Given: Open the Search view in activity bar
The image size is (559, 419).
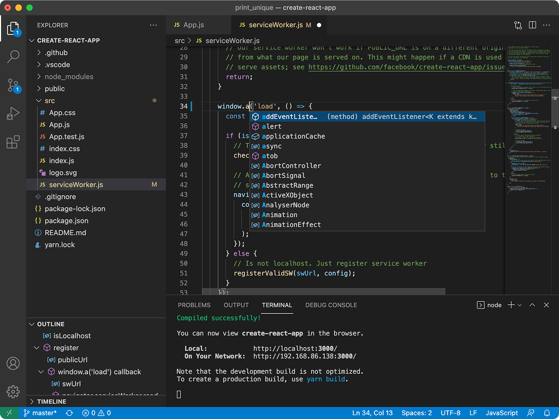Looking at the screenshot, I should 13,56.
